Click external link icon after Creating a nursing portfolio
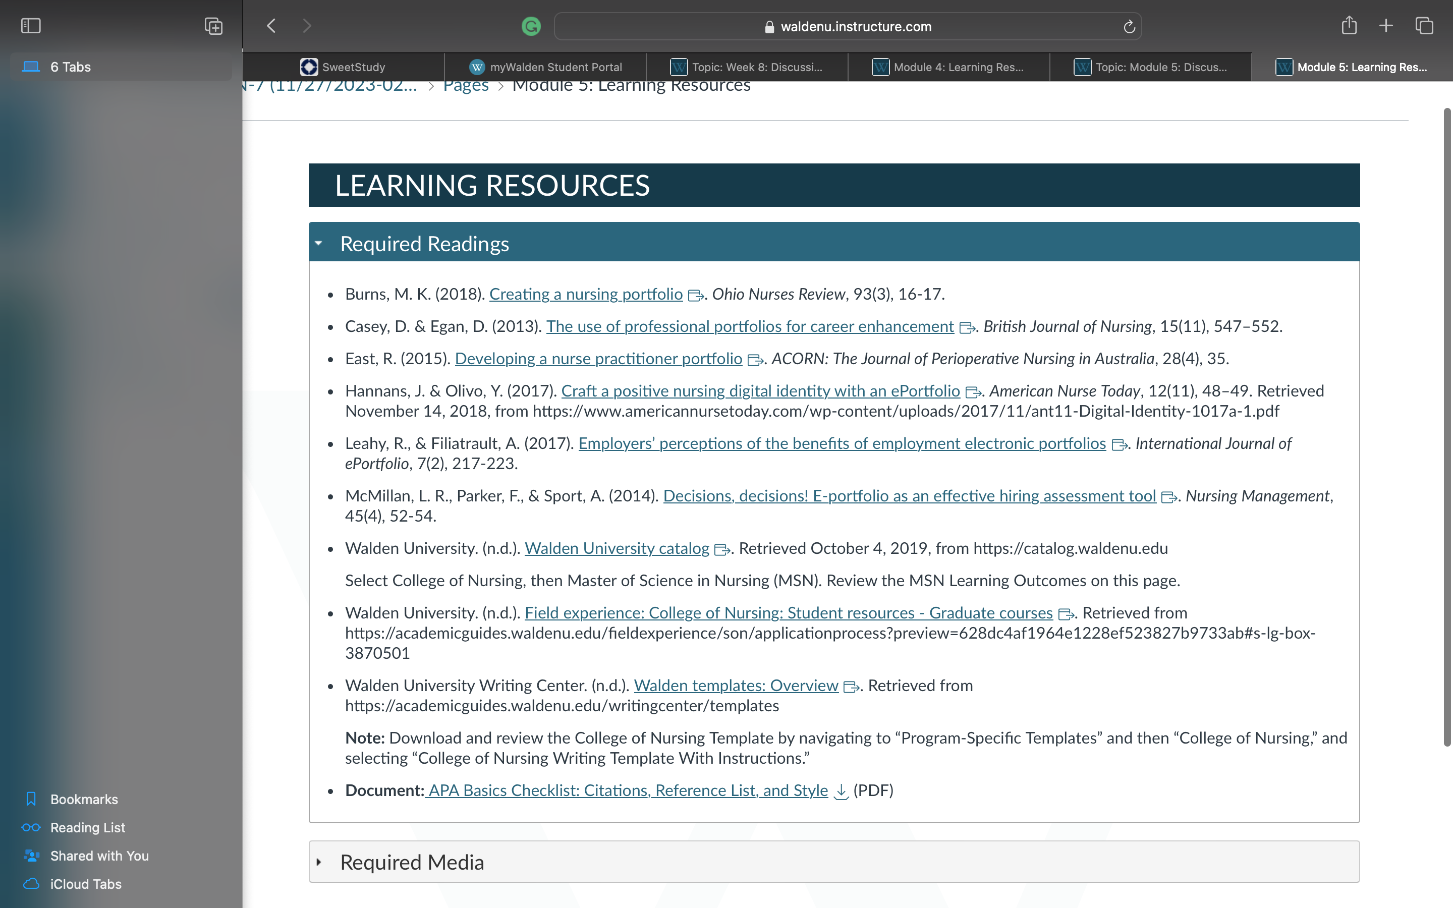 point(696,296)
